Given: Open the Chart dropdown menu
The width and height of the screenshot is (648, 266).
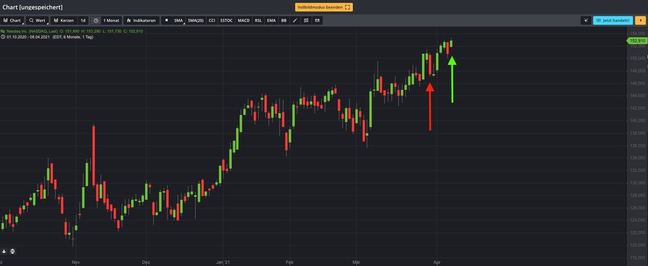Looking at the screenshot, I should [12, 21].
